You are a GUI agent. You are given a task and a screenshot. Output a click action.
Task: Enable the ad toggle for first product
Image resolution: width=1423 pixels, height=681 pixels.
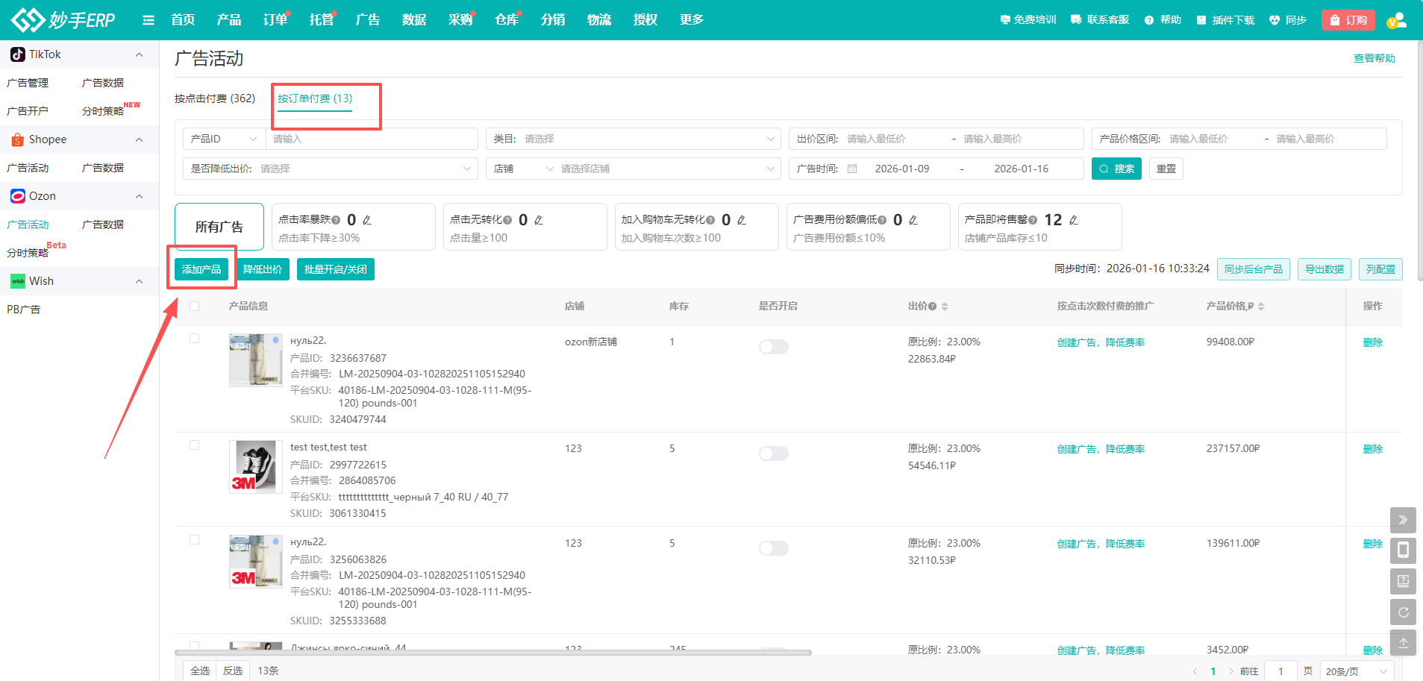(x=773, y=347)
